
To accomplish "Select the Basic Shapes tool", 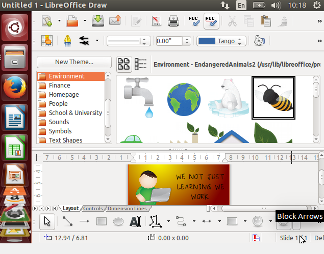I will tap(232, 221).
